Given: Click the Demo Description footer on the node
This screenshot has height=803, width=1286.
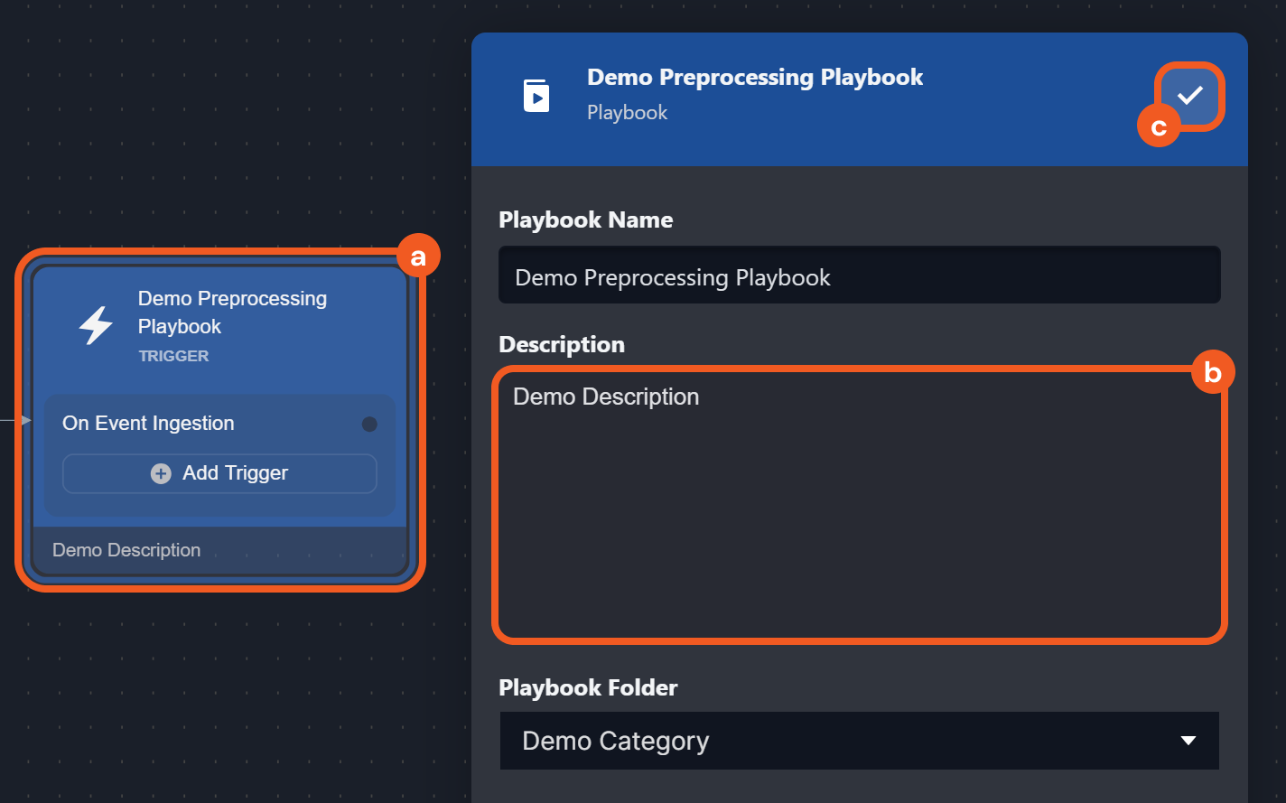Looking at the screenshot, I should point(126,550).
